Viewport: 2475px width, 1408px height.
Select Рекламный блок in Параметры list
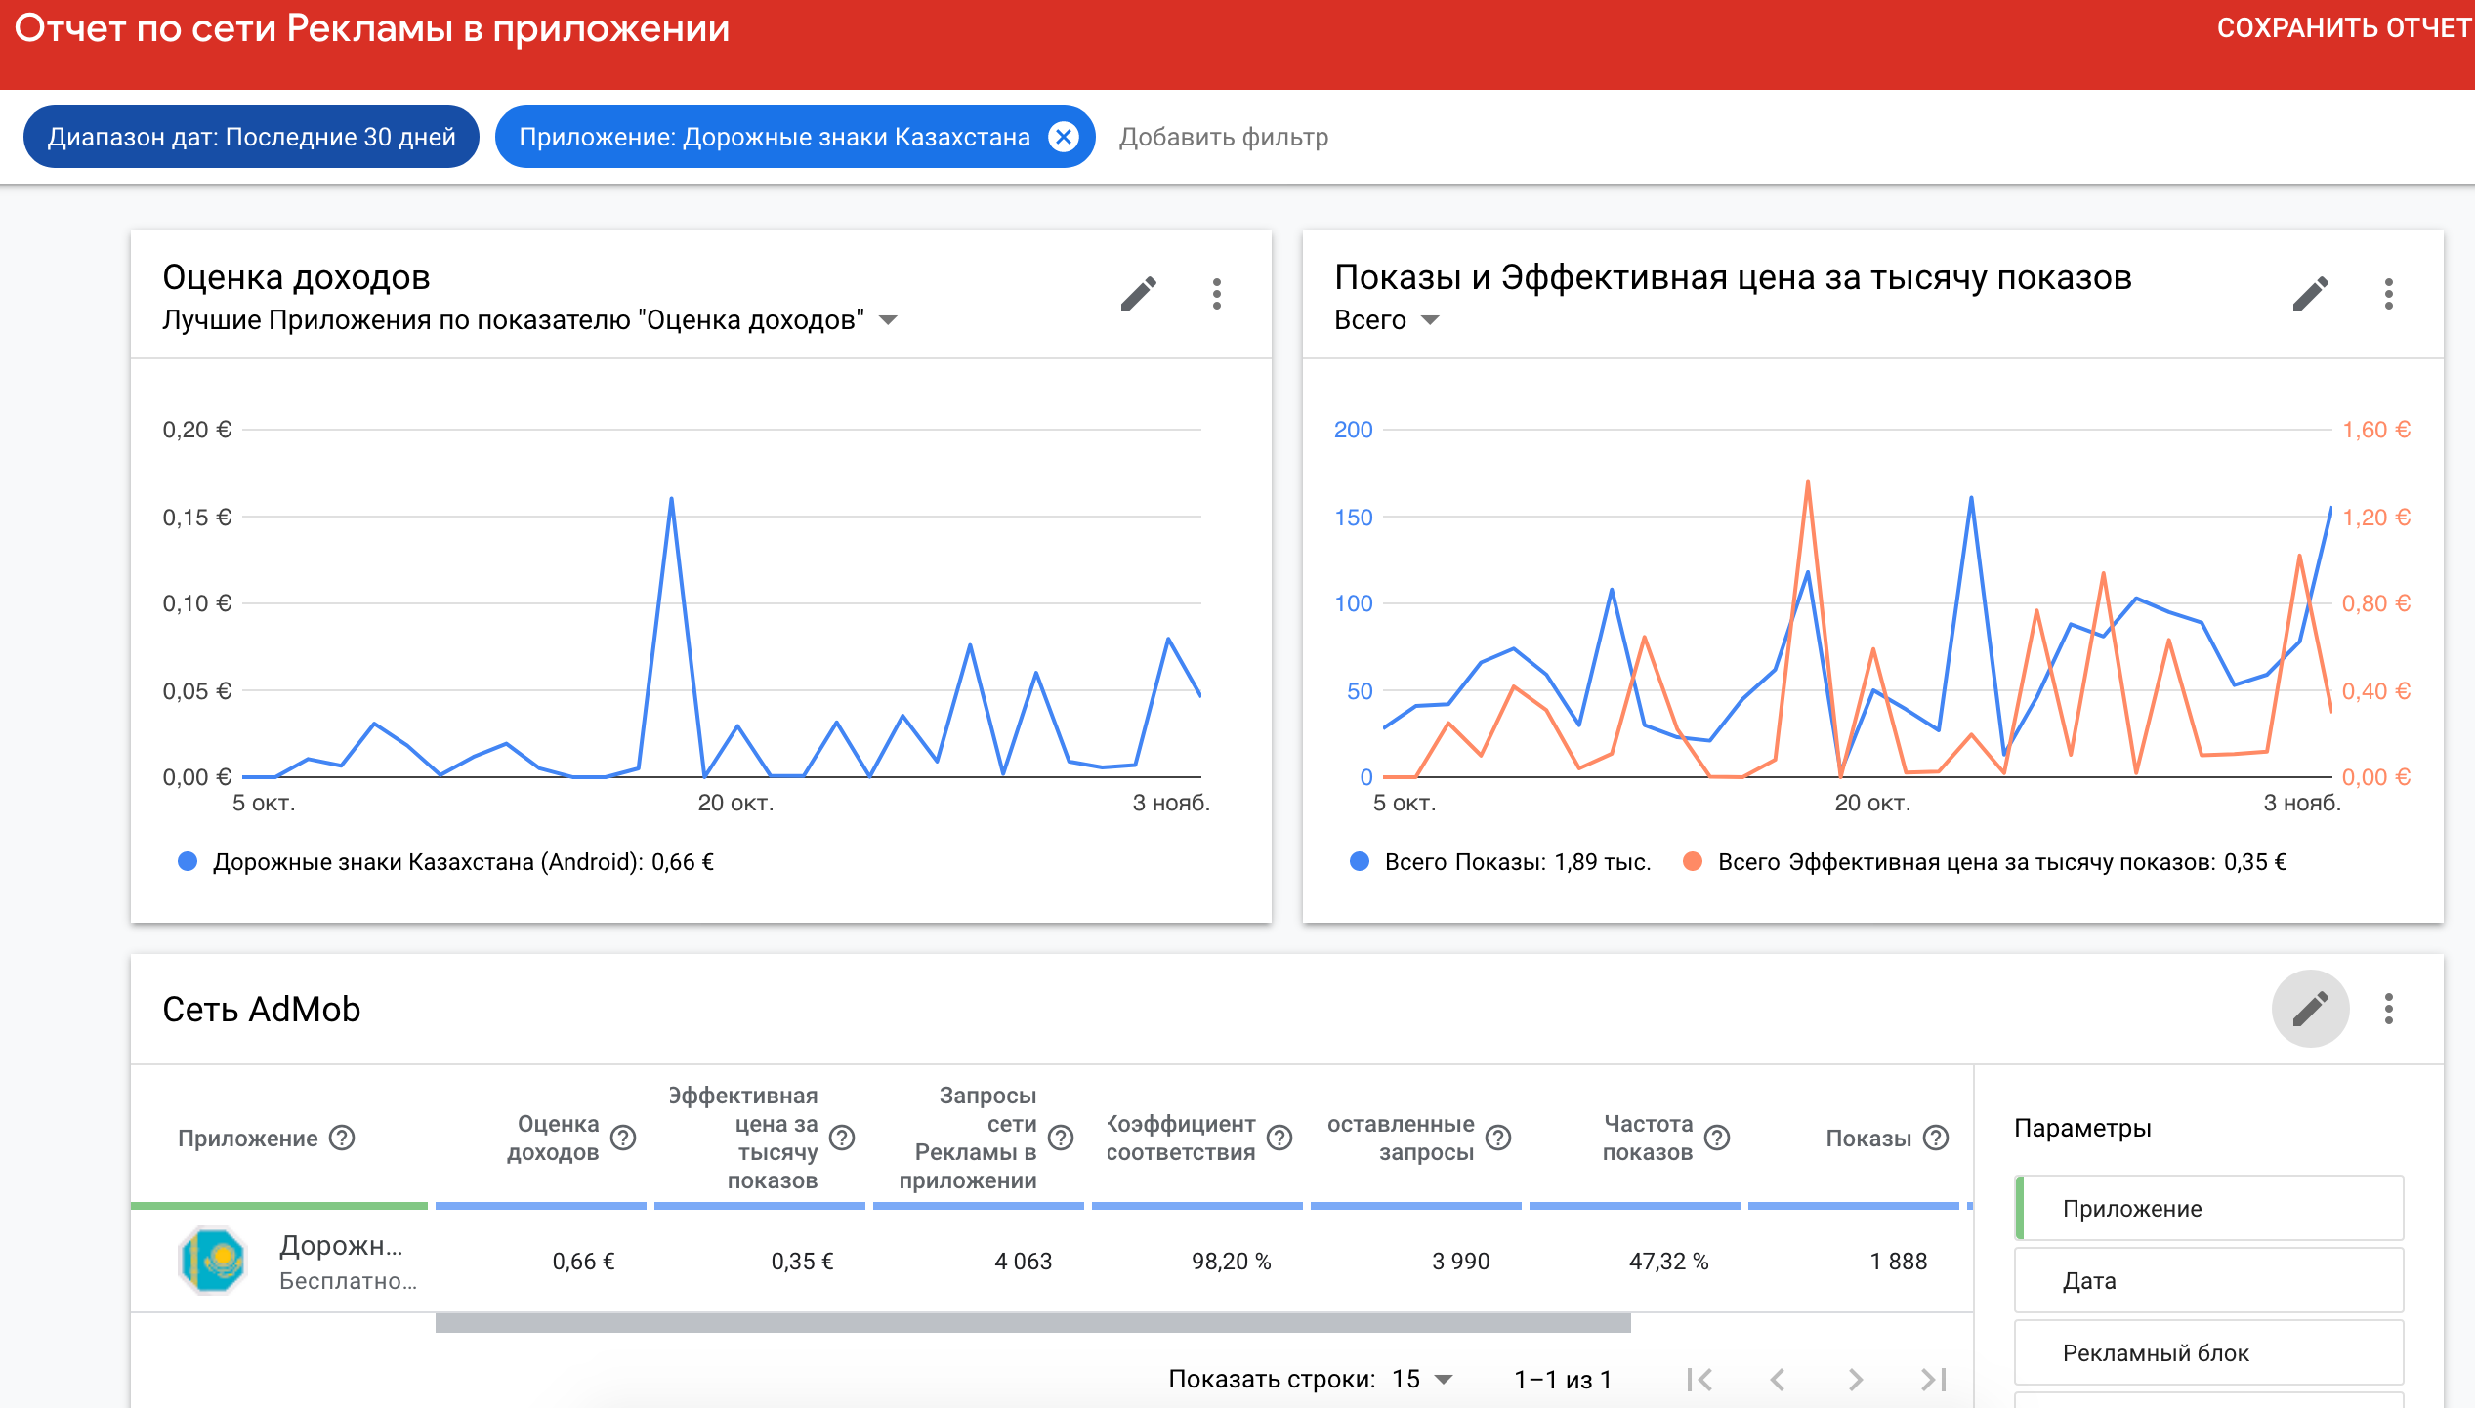[2209, 1353]
